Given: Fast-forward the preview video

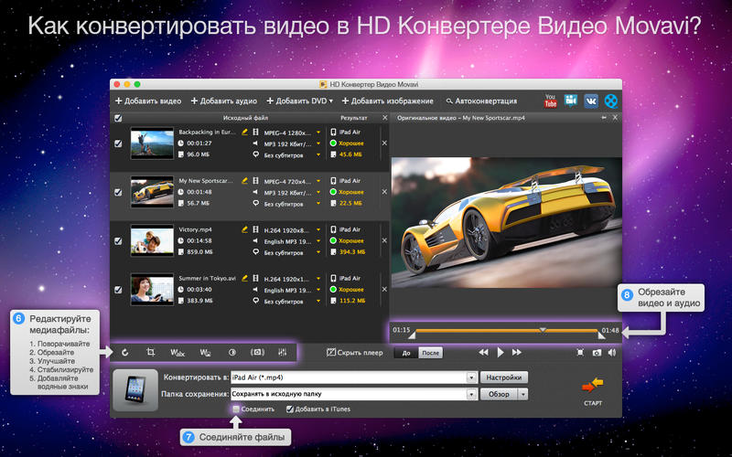Looking at the screenshot, I should tap(517, 353).
